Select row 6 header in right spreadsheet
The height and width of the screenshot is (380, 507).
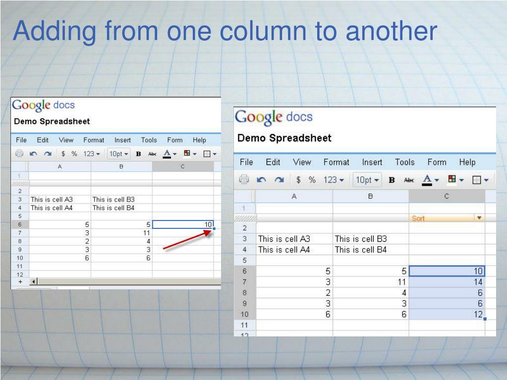point(245,271)
